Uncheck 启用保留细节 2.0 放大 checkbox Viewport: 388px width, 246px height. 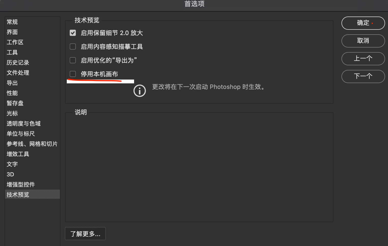click(73, 33)
